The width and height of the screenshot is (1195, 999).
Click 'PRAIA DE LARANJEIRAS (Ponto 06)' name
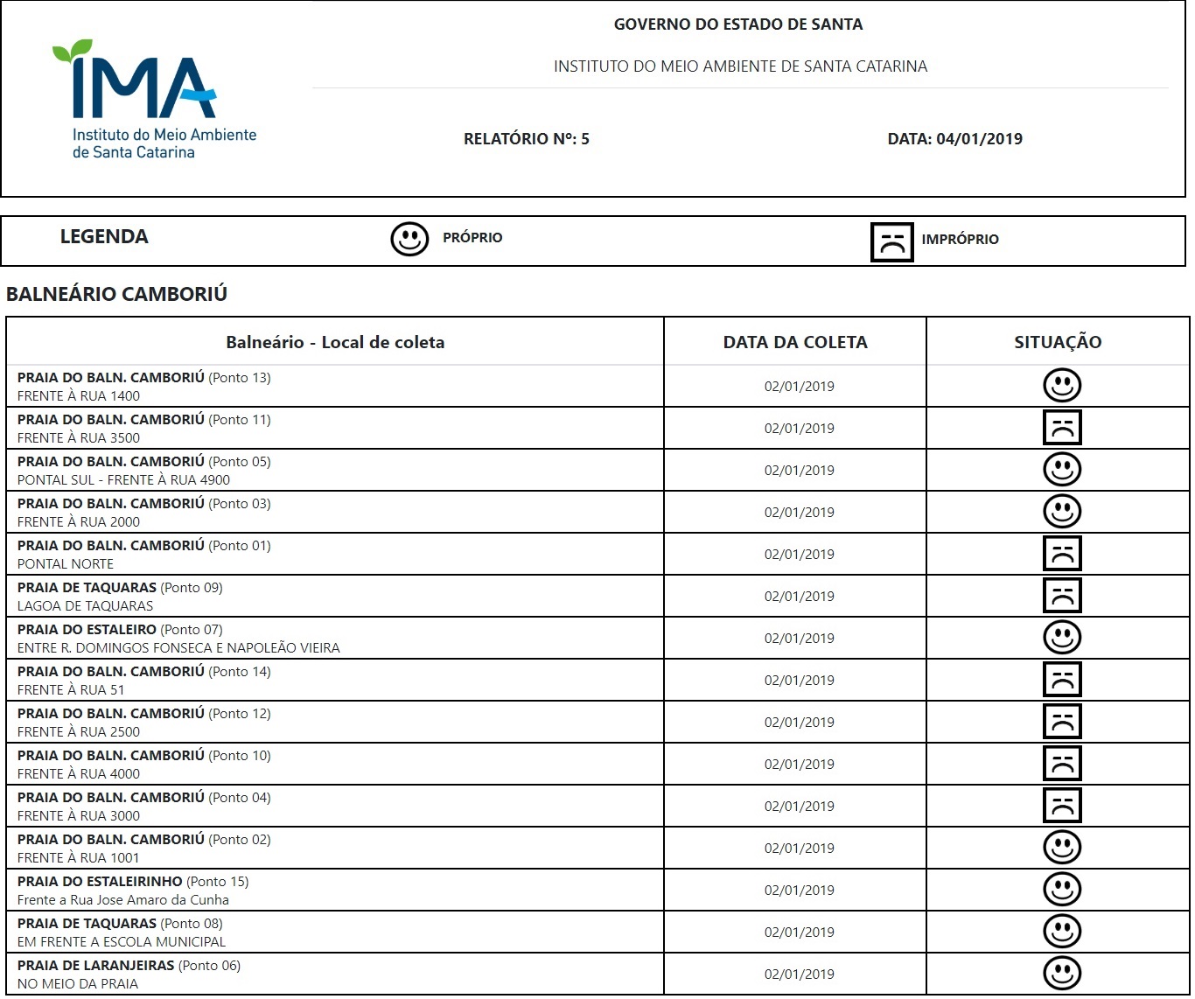pos(129,965)
